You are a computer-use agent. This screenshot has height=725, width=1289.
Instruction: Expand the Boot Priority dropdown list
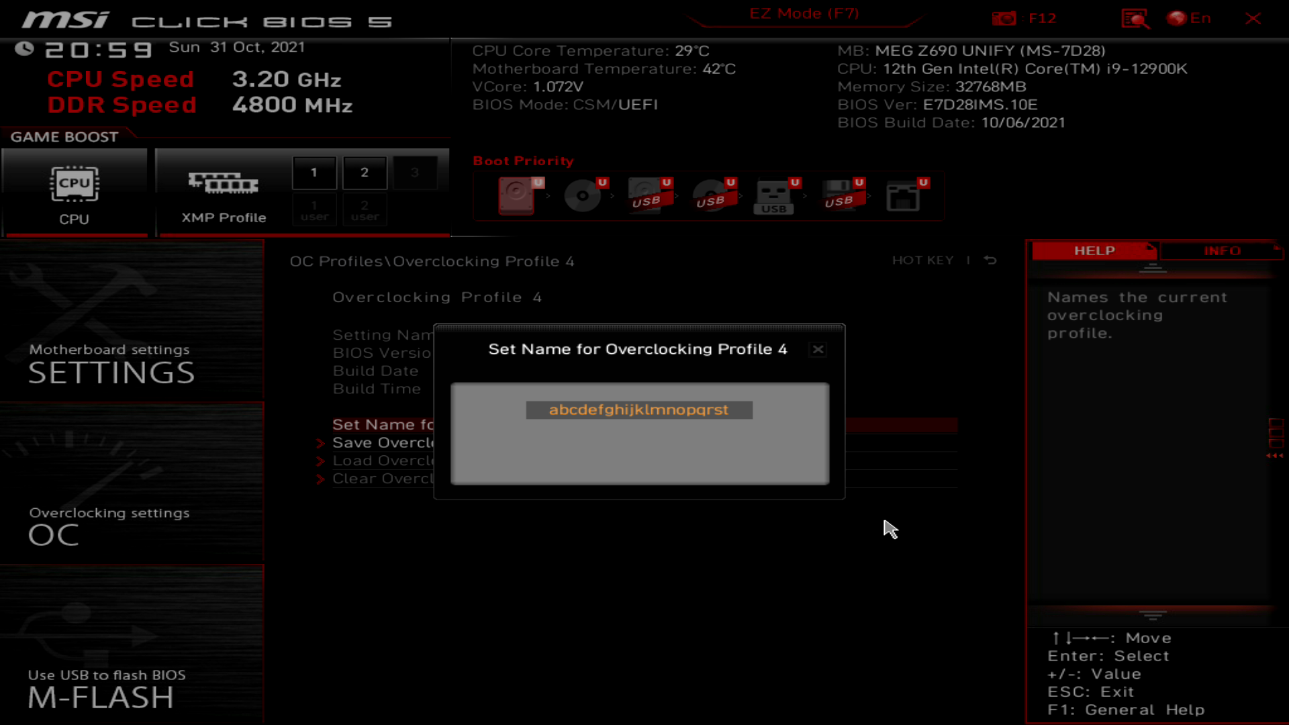[x=523, y=161]
